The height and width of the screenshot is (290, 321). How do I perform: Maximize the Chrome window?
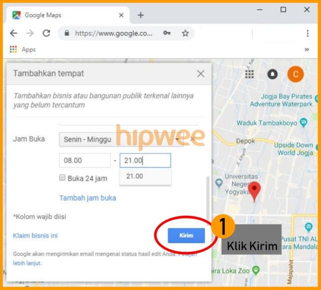point(283,10)
